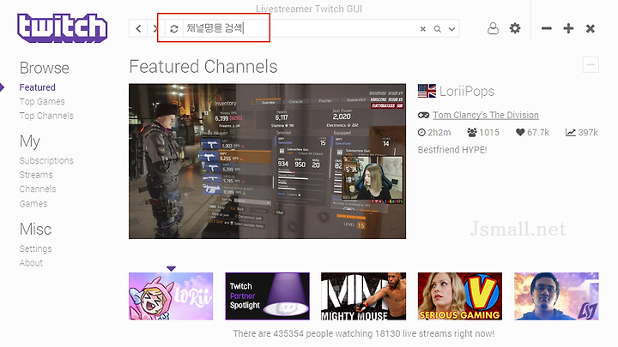Select the Lorii pink character thumbnail
Viewport: 618px width, 347px height.
click(x=171, y=296)
